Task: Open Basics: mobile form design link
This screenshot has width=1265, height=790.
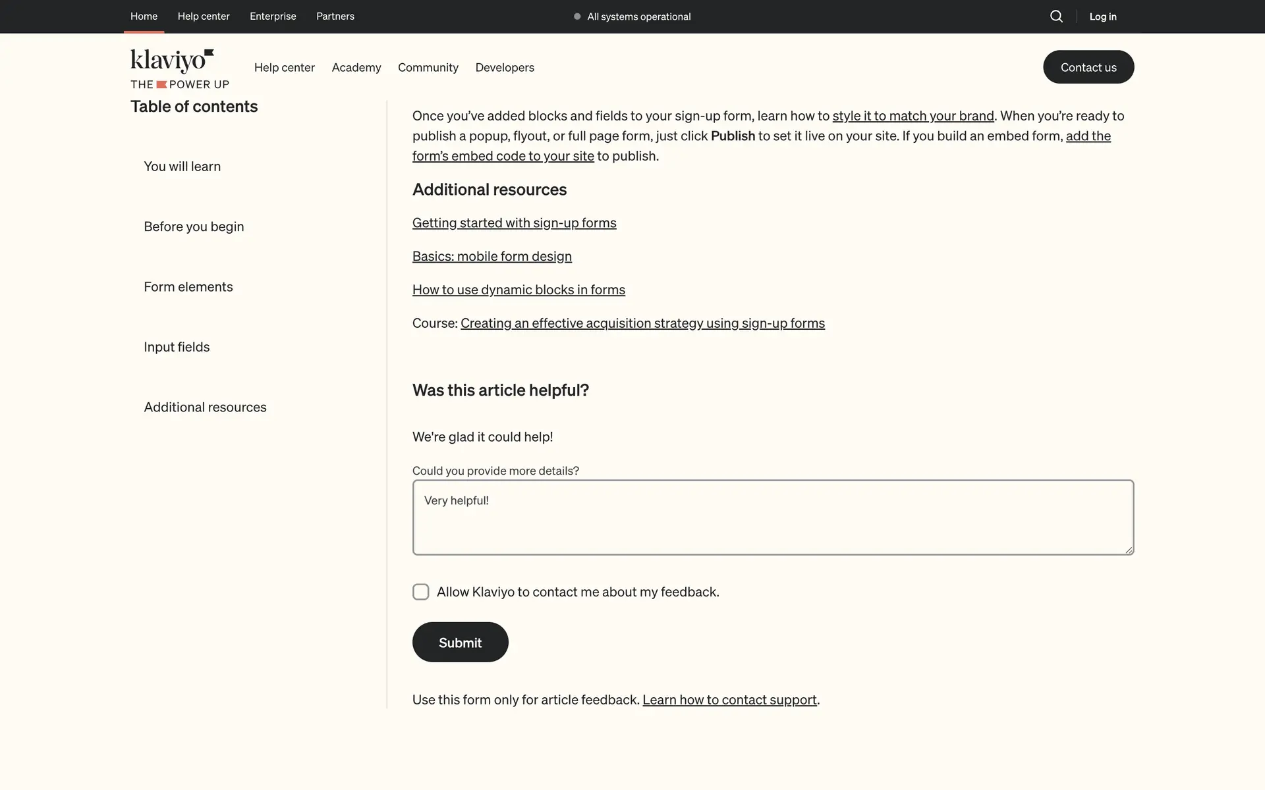Action: point(492,256)
